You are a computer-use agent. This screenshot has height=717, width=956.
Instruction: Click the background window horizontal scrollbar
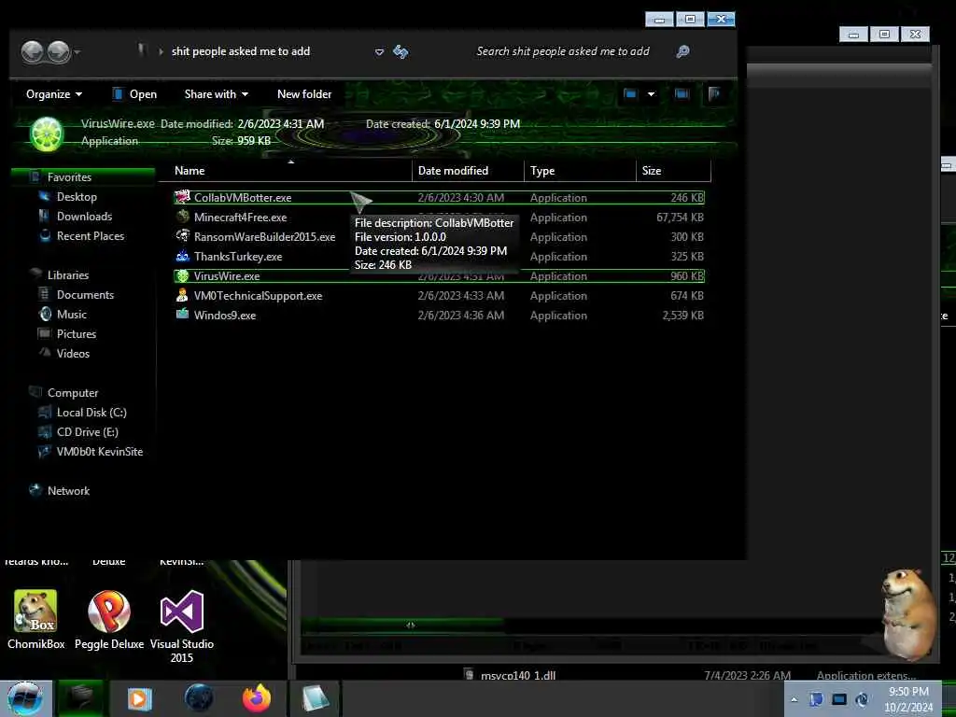[x=402, y=626]
